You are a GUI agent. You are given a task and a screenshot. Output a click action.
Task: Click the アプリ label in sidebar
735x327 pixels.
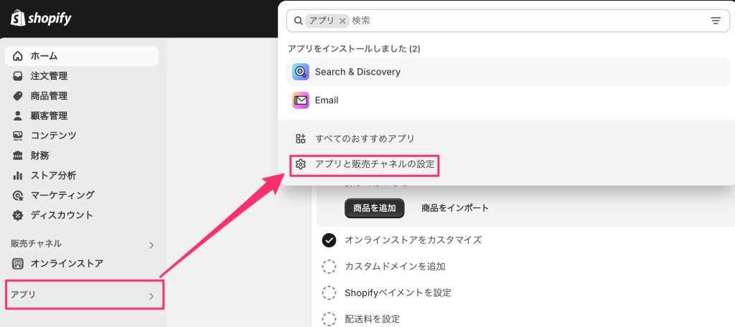[23, 295]
